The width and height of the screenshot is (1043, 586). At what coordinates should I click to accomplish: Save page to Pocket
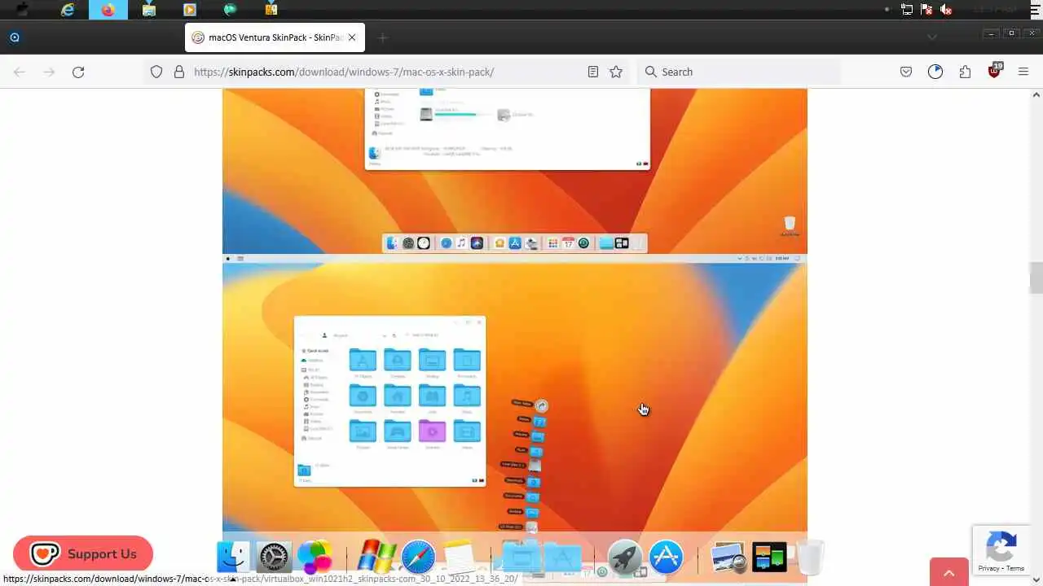coord(906,72)
